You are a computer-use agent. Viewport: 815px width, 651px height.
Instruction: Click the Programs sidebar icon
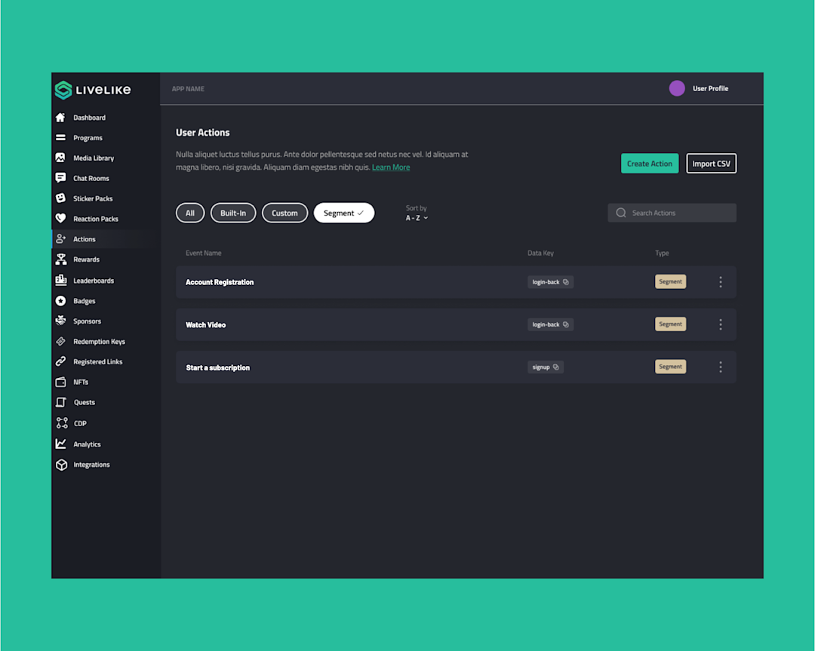61,138
